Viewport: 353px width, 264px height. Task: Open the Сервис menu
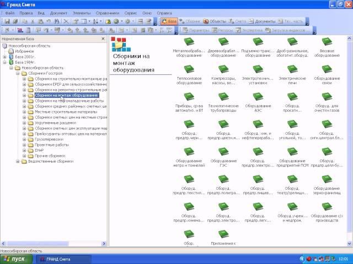pyautogui.click(x=131, y=13)
